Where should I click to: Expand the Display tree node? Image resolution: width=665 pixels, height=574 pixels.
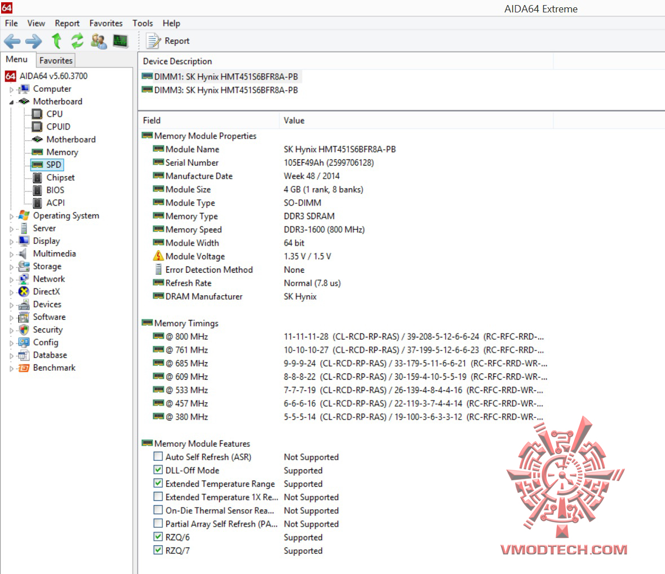click(x=11, y=242)
